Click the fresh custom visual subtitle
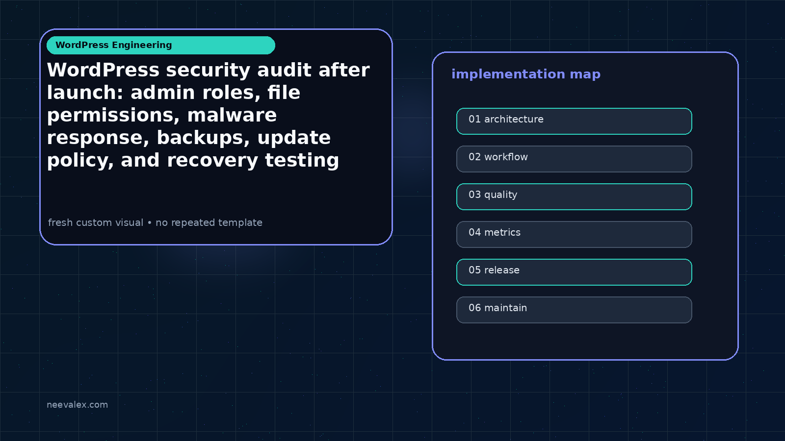Viewport: 785px width, 441px height. pos(155,222)
